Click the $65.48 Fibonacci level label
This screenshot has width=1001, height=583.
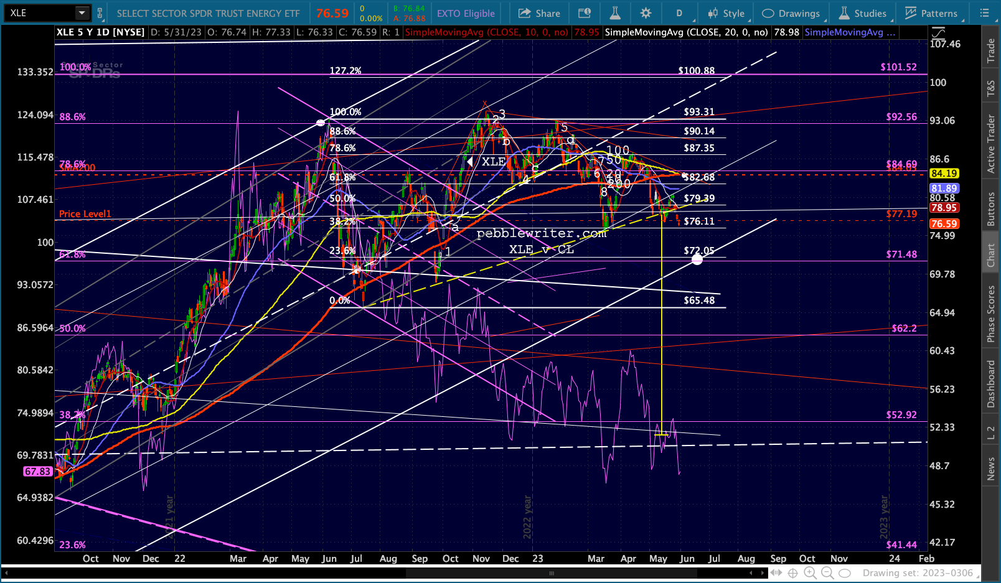tap(699, 301)
